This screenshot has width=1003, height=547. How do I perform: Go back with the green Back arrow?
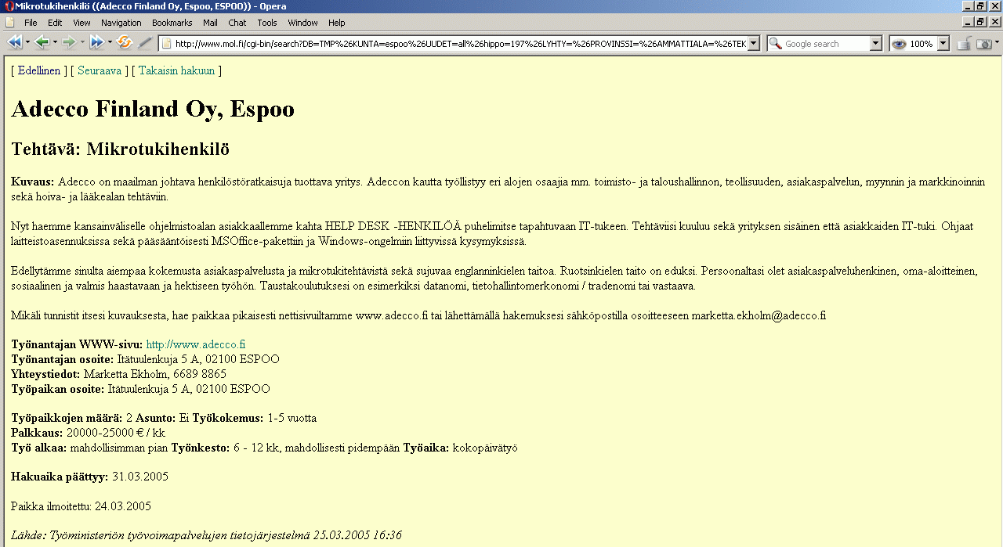click(42, 43)
